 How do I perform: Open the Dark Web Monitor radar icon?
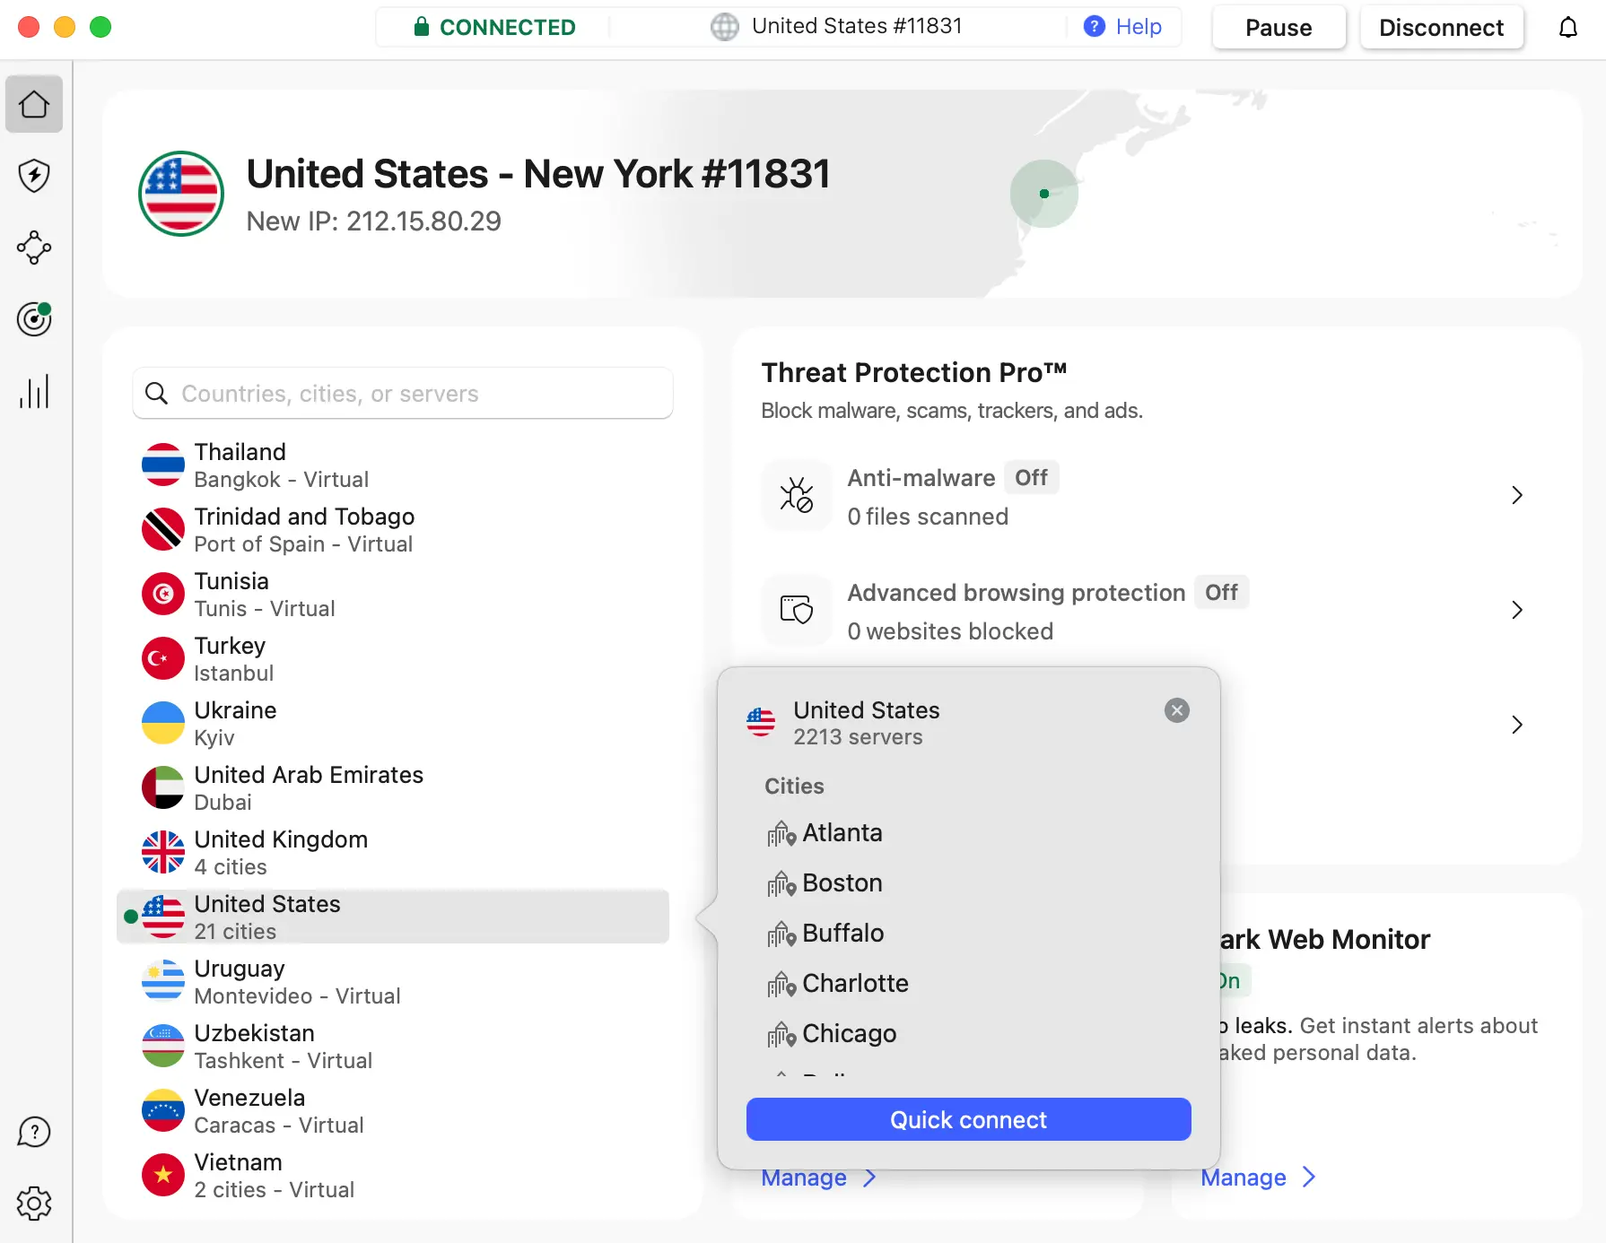tap(34, 319)
